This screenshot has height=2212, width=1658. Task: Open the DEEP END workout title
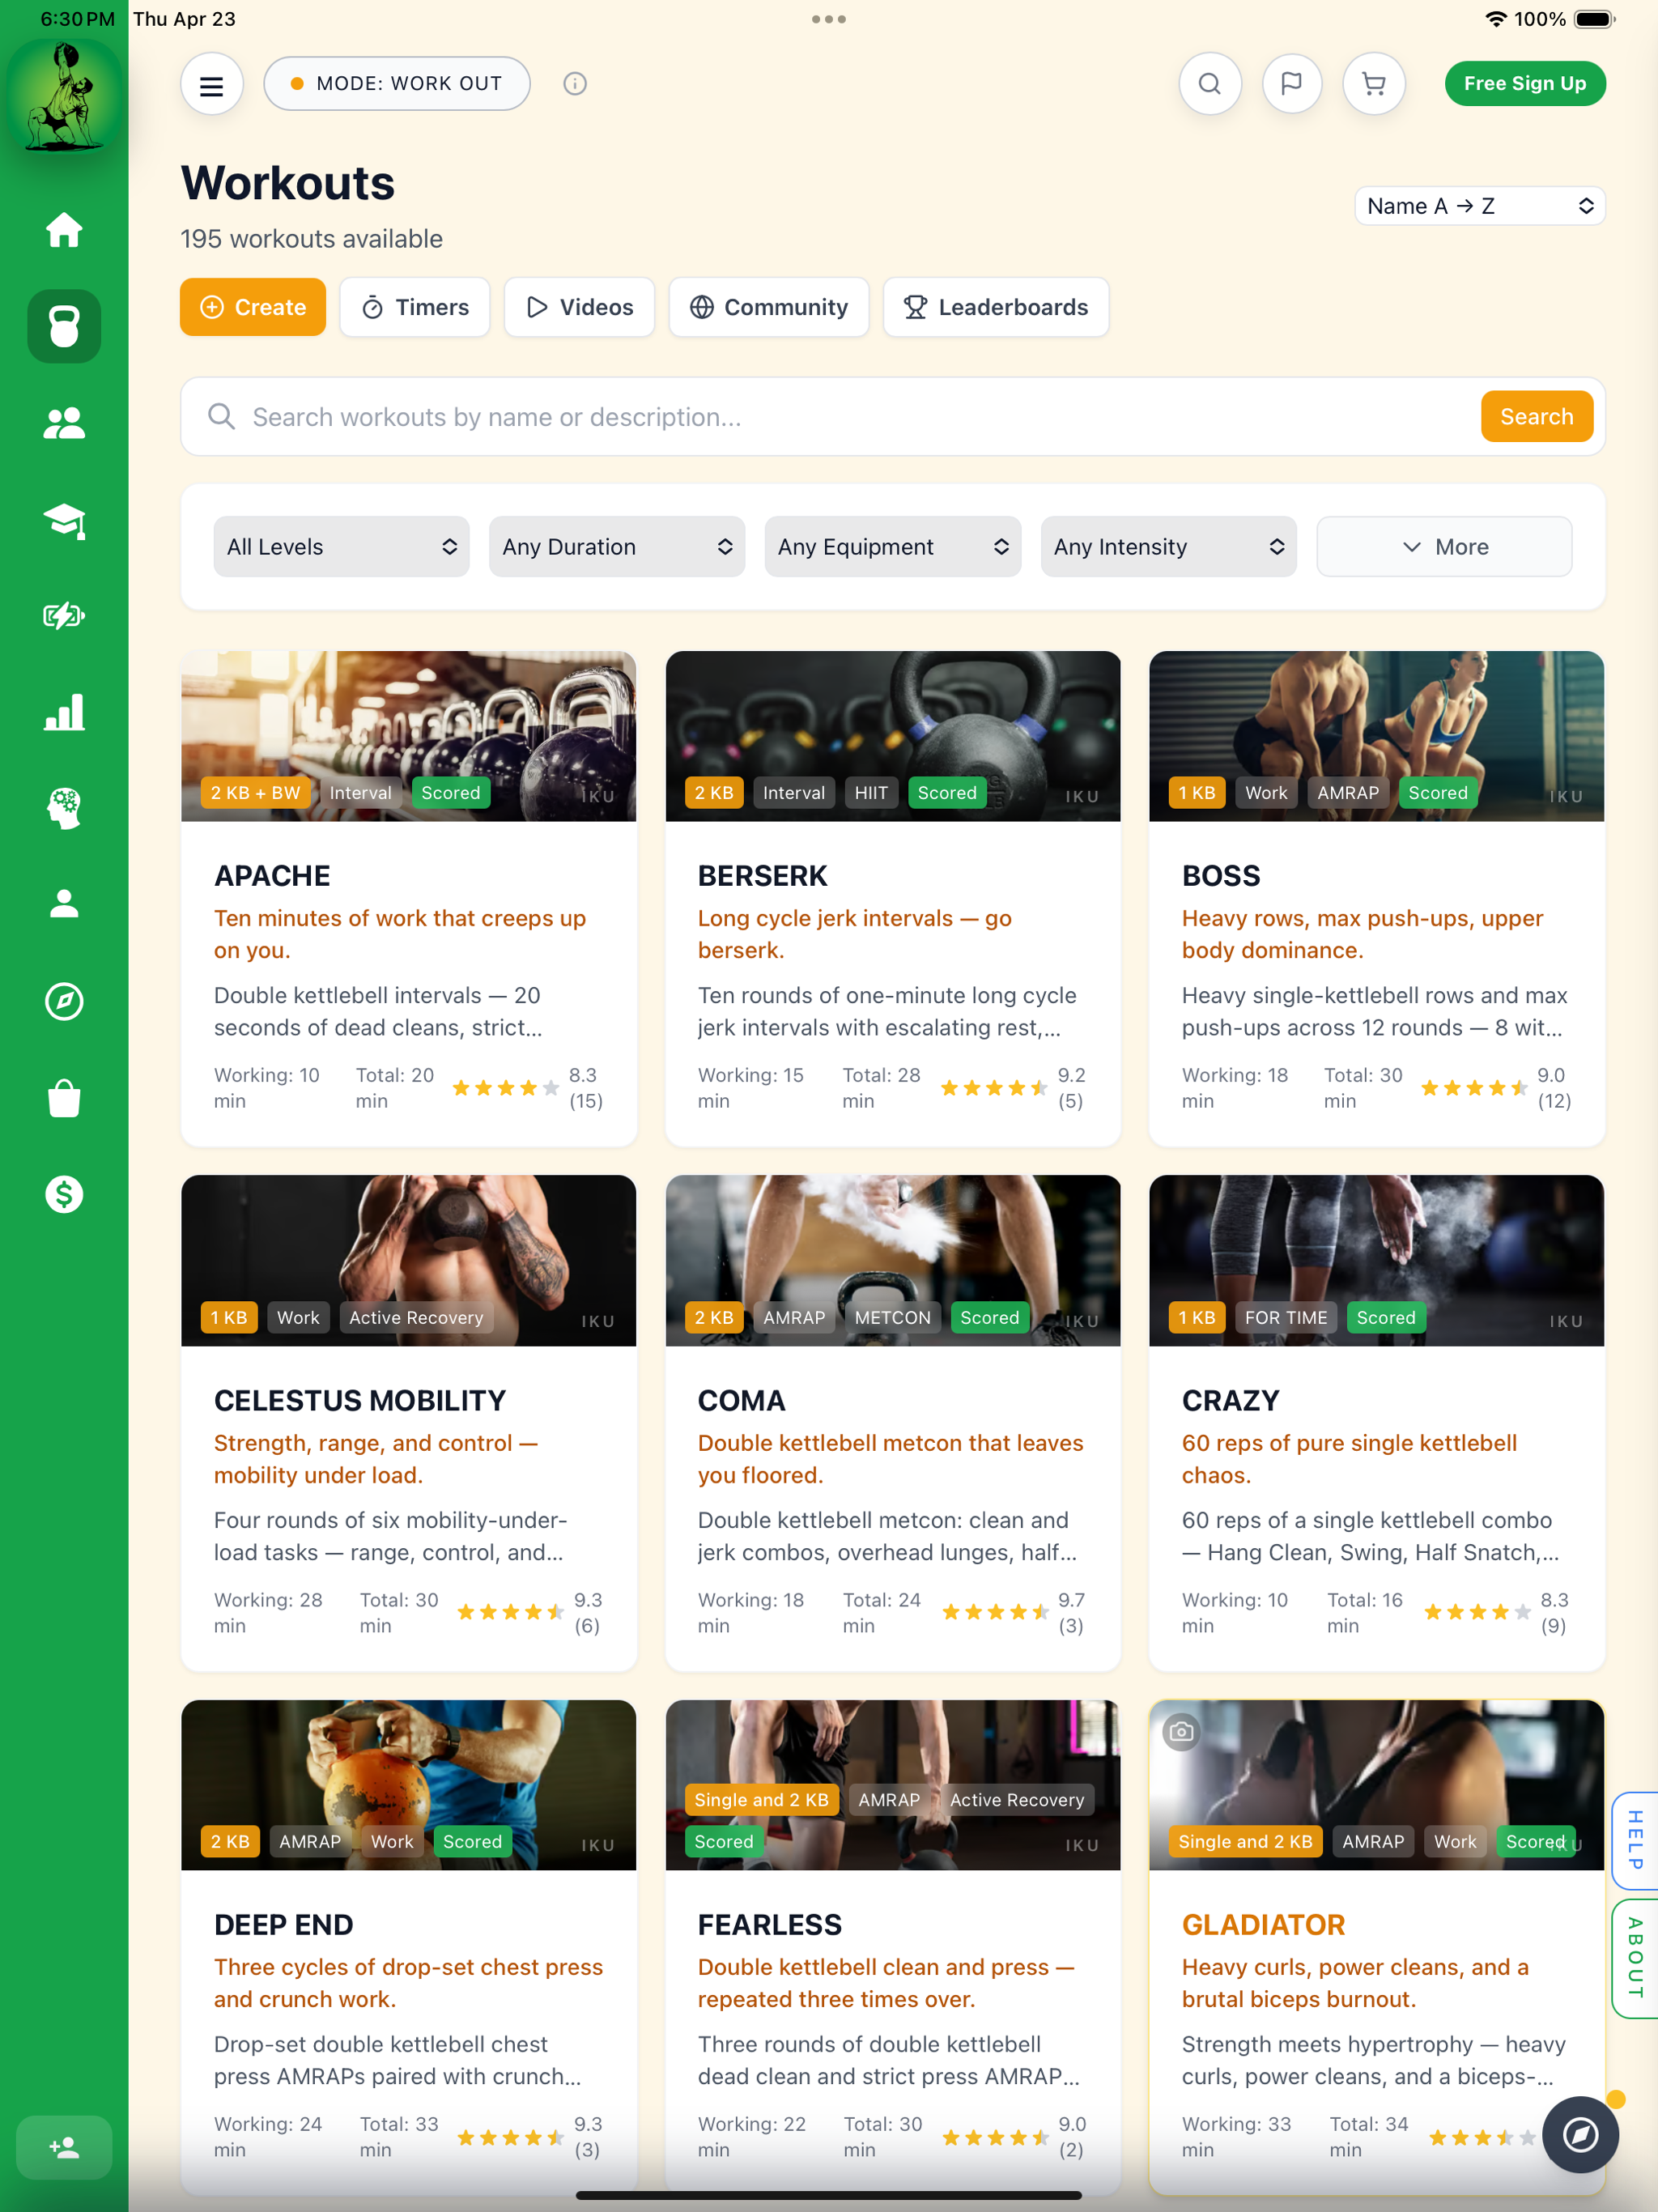[284, 1925]
